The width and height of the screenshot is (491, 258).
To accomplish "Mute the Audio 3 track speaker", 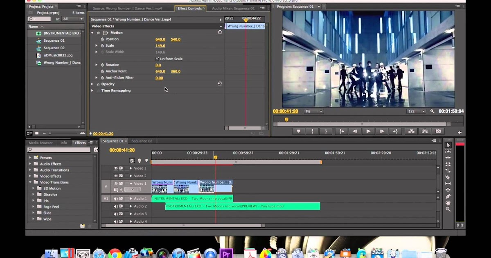I will (116, 214).
